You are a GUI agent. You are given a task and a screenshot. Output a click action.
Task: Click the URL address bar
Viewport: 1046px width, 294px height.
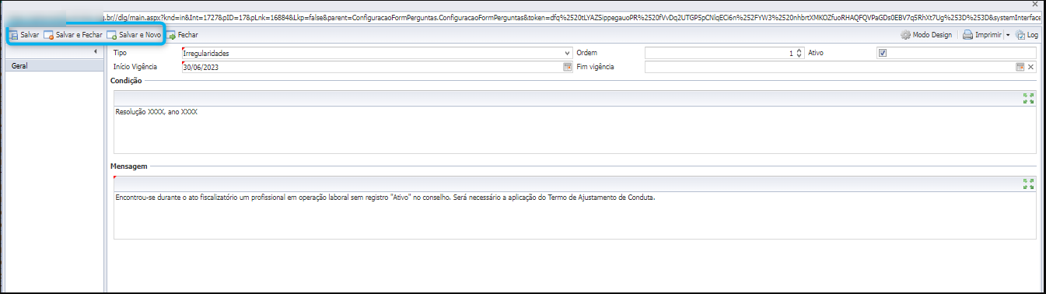pyautogui.click(x=572, y=16)
